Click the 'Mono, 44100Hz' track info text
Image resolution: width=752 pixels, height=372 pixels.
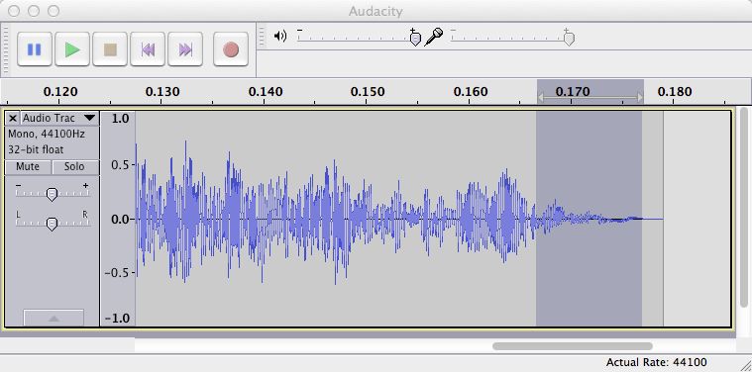46,134
